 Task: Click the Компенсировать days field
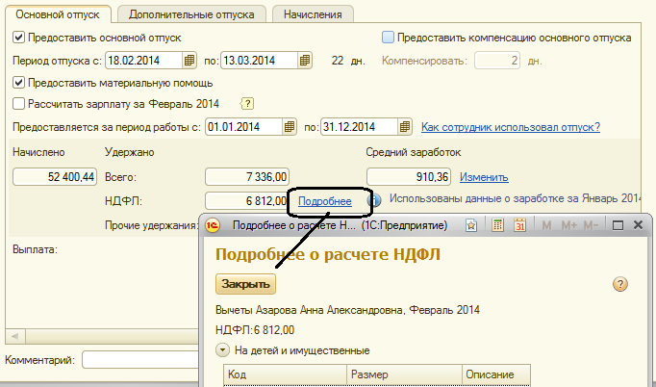coord(497,61)
